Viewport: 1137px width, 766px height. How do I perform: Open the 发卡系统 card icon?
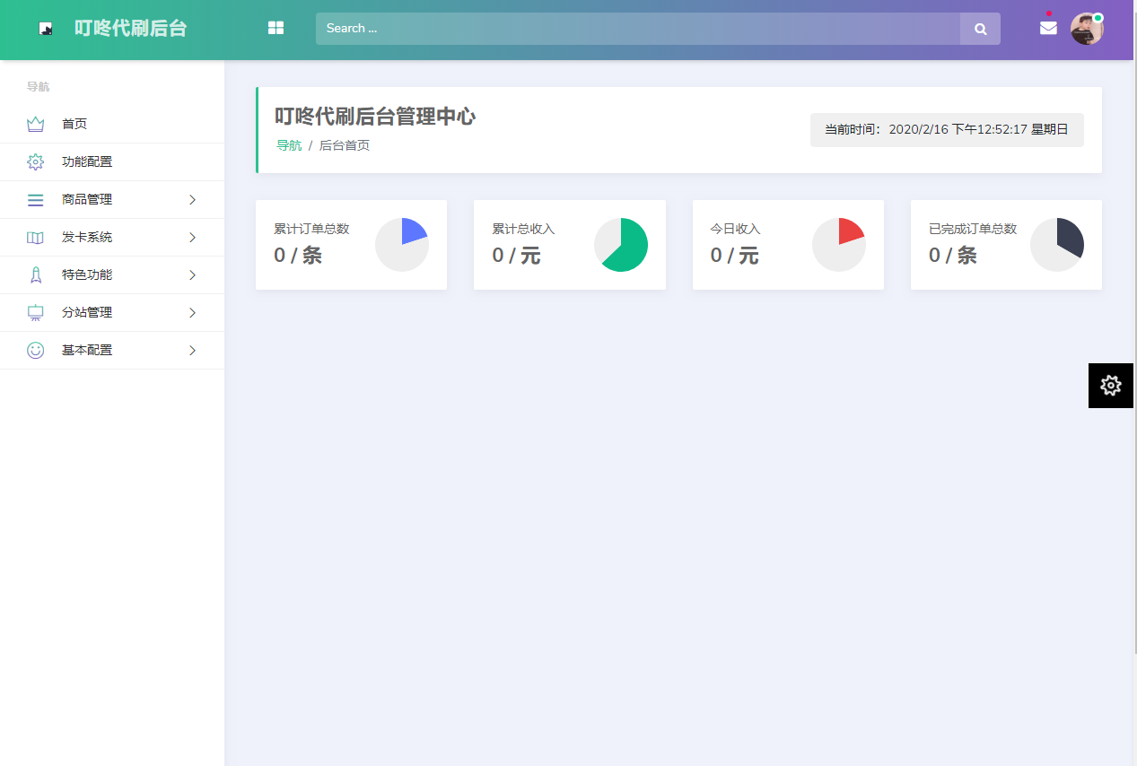coord(35,237)
